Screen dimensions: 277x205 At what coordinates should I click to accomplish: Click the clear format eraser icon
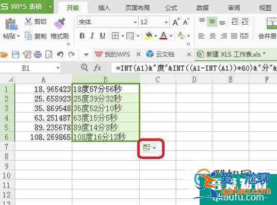pos(182,36)
